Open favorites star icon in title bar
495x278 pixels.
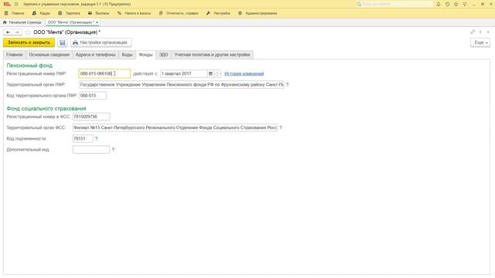pyautogui.click(x=456, y=4)
